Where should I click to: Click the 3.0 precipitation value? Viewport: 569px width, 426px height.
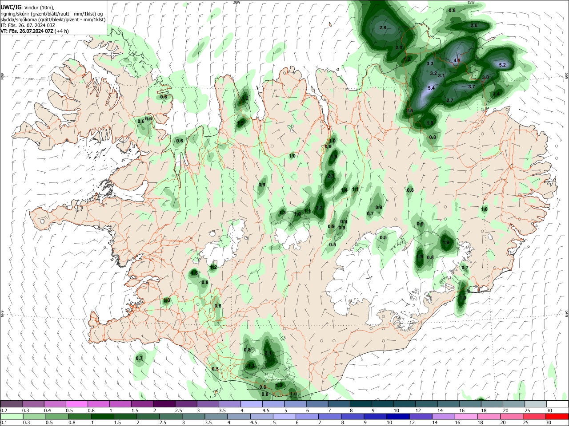pyautogui.click(x=485, y=77)
